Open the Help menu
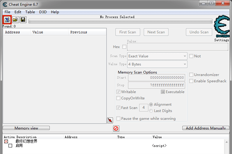This screenshot has width=232, height=154. pos(55,12)
